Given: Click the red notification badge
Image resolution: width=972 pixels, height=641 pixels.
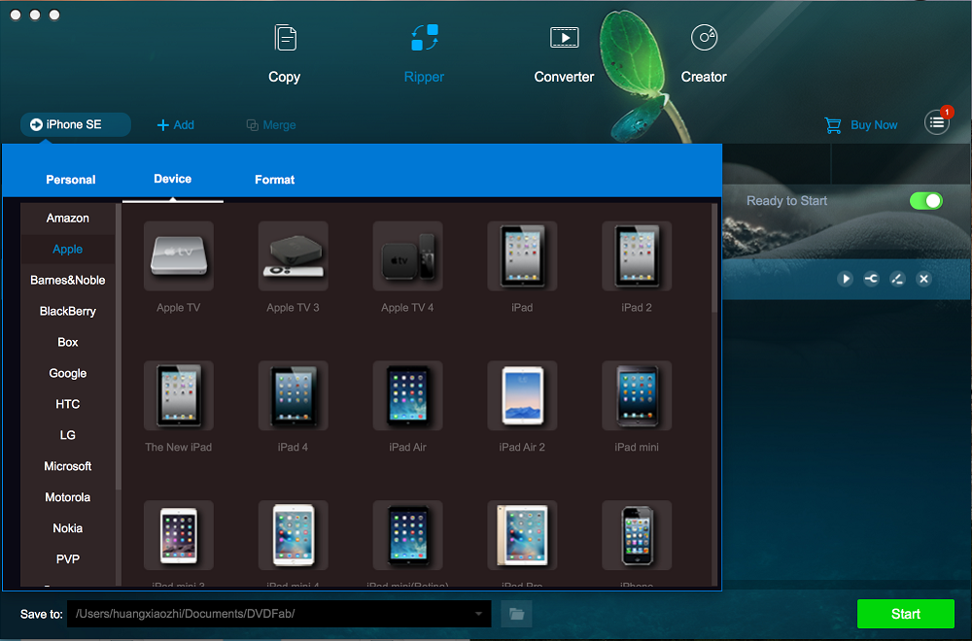Looking at the screenshot, I should [x=947, y=112].
